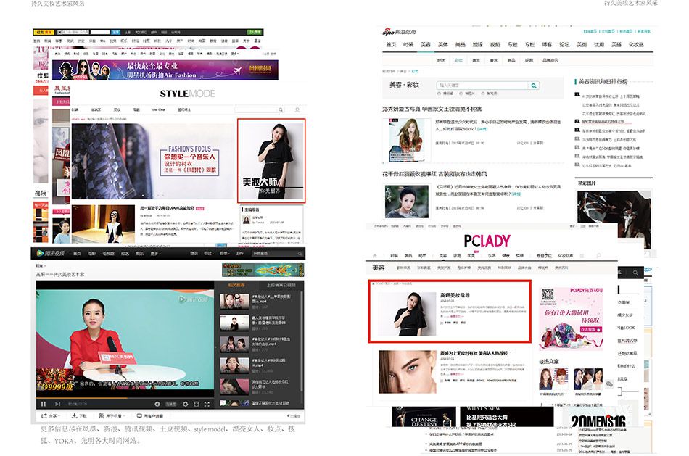The width and height of the screenshot is (689, 456).
Task: Expand the 更多 menu in Tencent Video
Action: pos(154,254)
